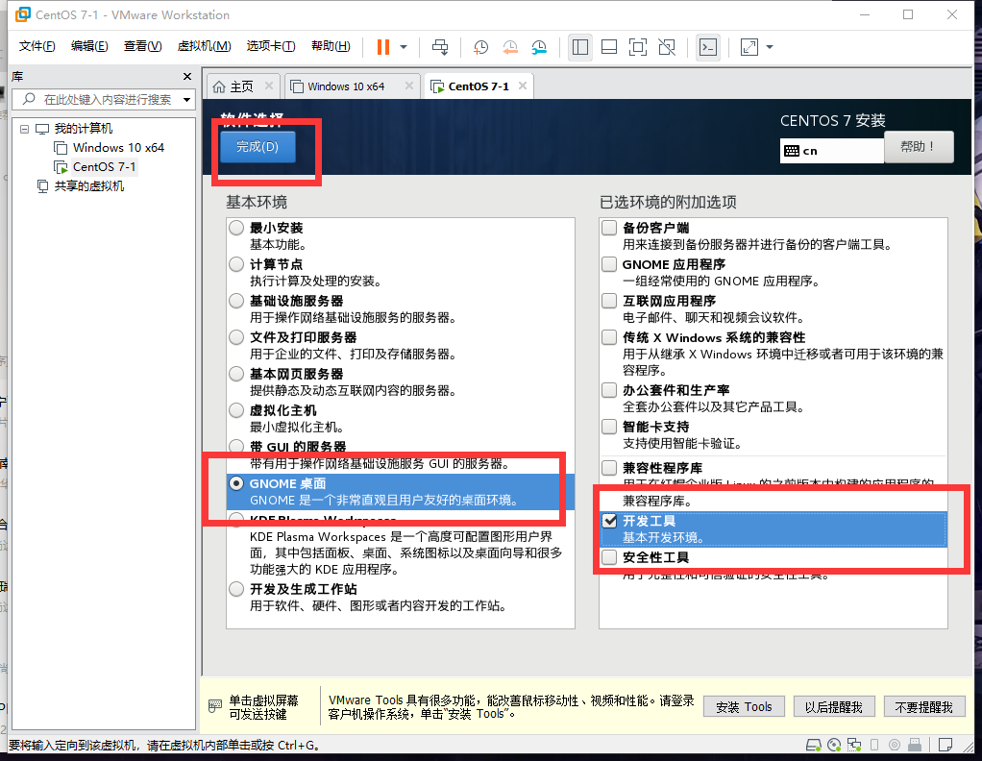Select the GNOME 桌面 radio button
The image size is (982, 761).
236,483
